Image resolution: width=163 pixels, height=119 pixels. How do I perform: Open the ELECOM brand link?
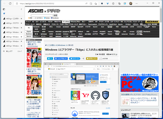(x=36, y=32)
